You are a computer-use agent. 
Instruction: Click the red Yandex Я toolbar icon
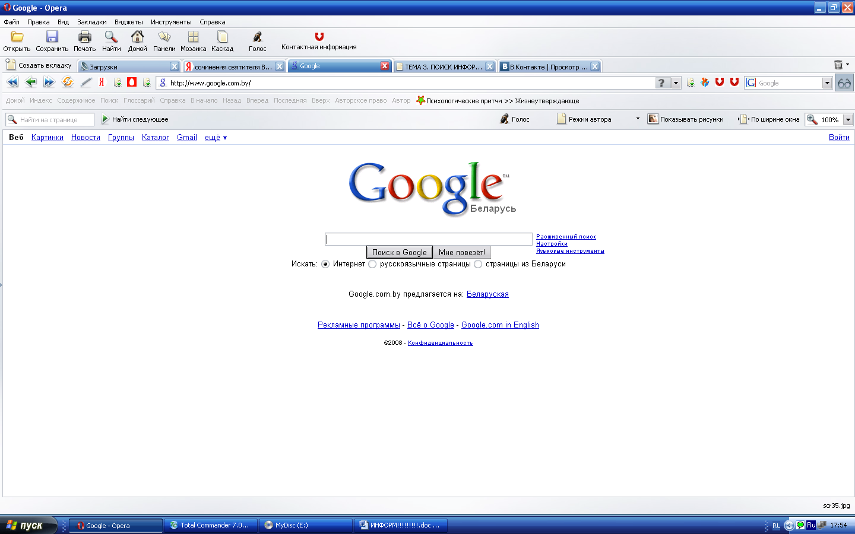point(102,82)
